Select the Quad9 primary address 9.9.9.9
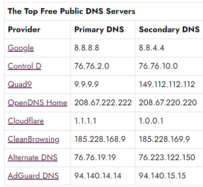Screen dimensions: 203x187 pyautogui.click(x=86, y=84)
